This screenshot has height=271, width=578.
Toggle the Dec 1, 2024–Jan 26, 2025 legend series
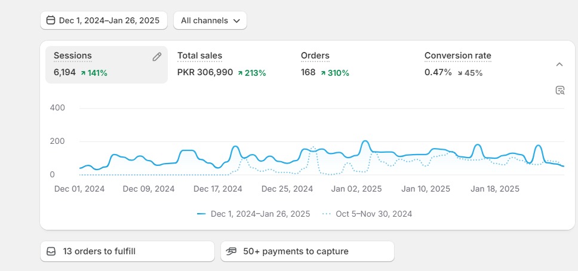(x=253, y=214)
